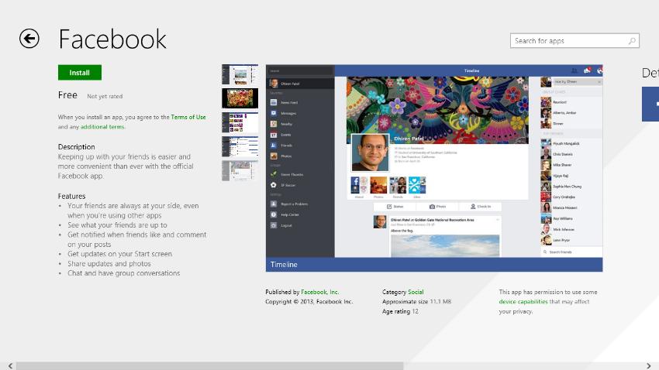The image size is (659, 370).
Task: Select the first screenshot thumbnail (news feed)
Action: point(240,74)
